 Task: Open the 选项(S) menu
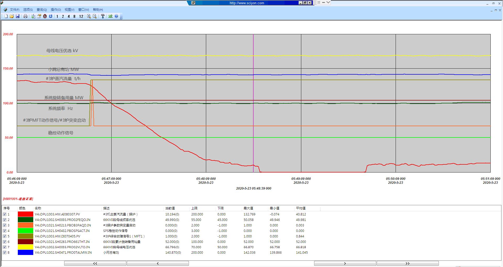pyautogui.click(x=28, y=10)
